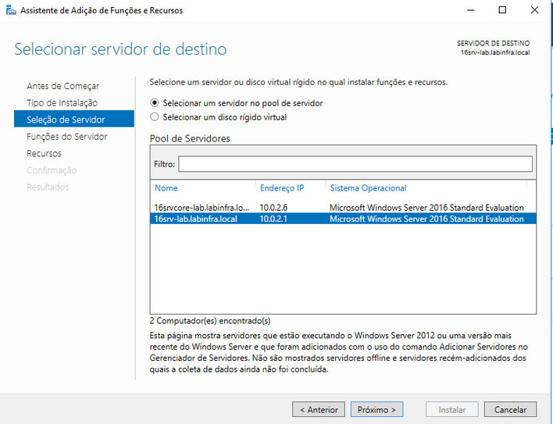Cancel the wizard with Cancelar
This screenshot has width=553, height=424.
pyautogui.click(x=510, y=409)
